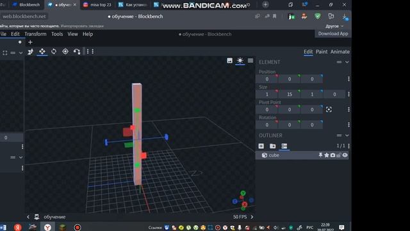This screenshot has width=410, height=231.
Task: Click Rotation Z input field
Action: tap(312, 124)
